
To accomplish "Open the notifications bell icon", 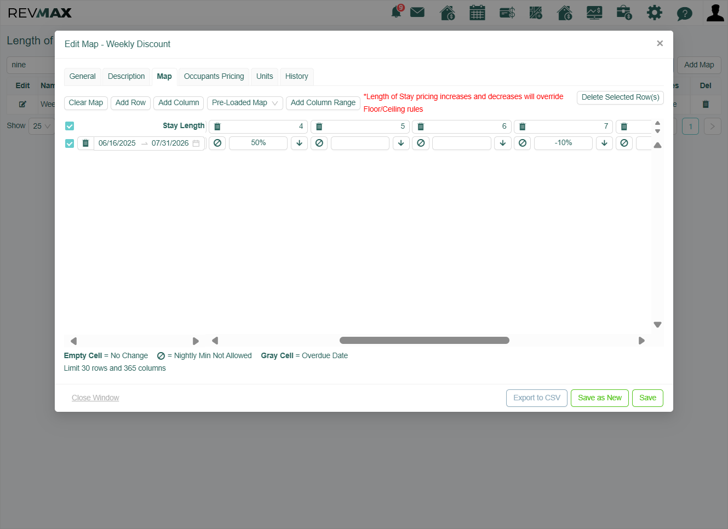I will (x=397, y=12).
